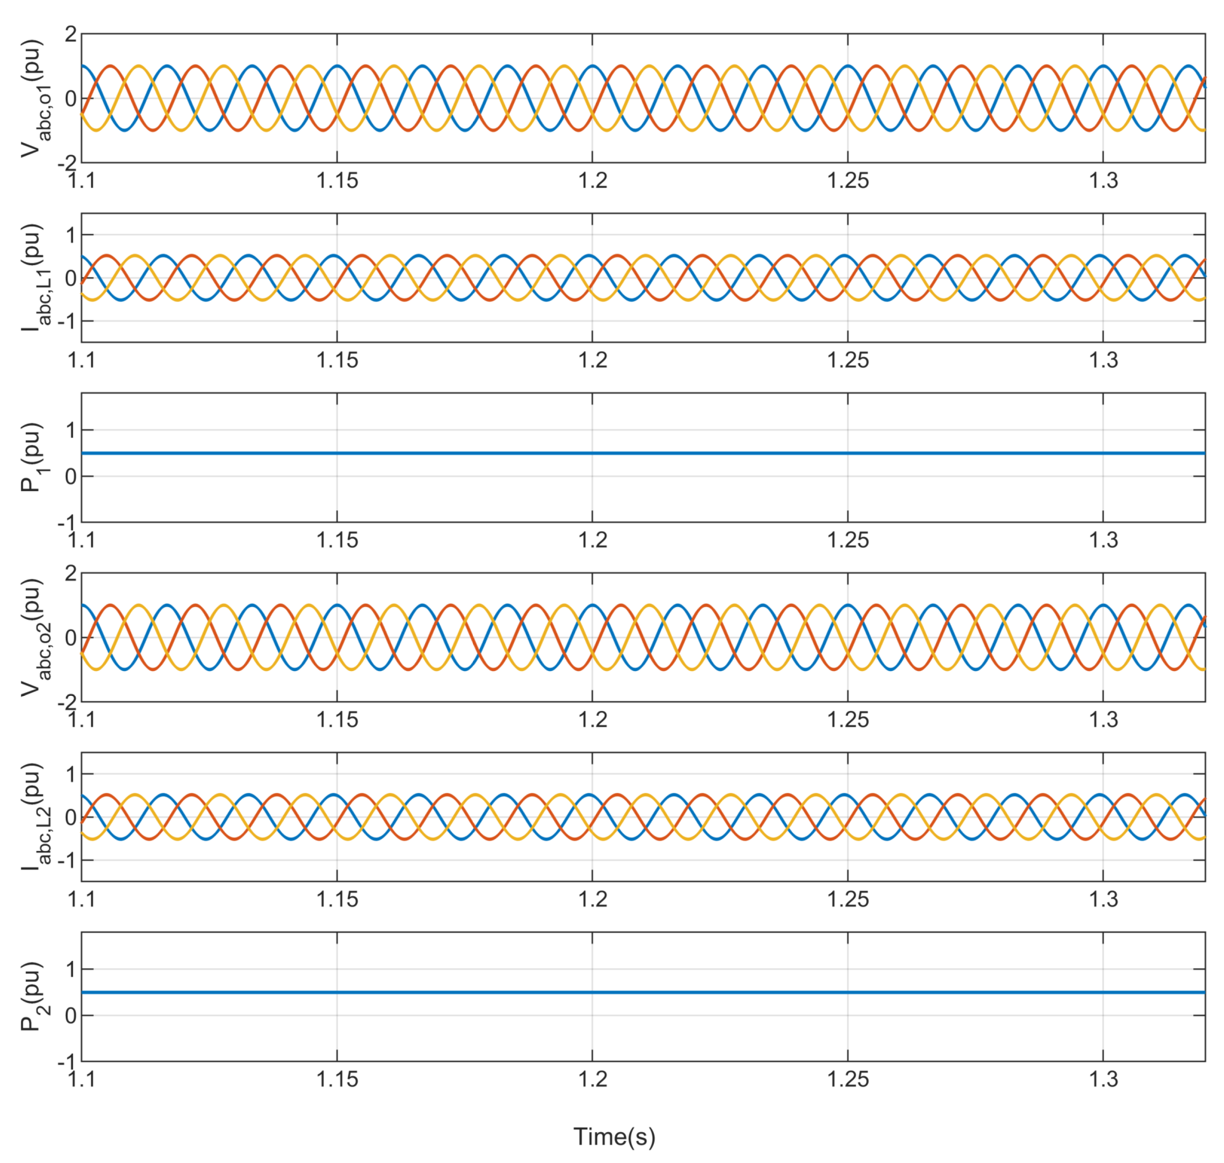
Task: Click the 1.3 tick under the I abc,L1 plot
Action: pyautogui.click(x=1103, y=360)
